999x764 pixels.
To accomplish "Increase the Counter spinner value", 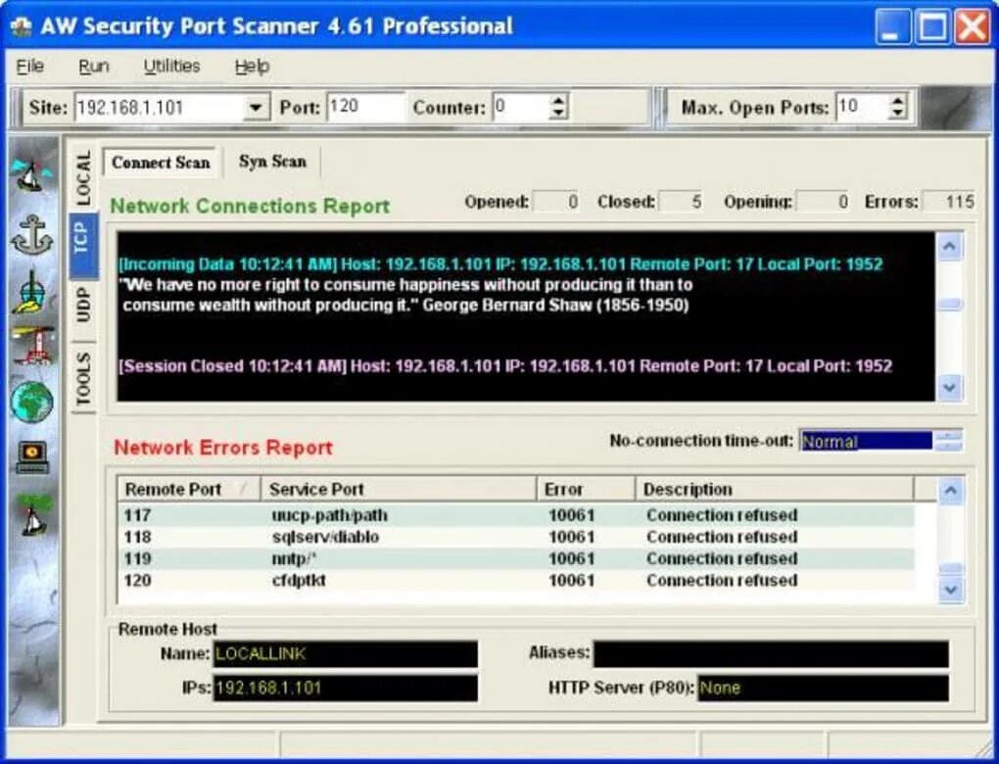I will [x=557, y=101].
